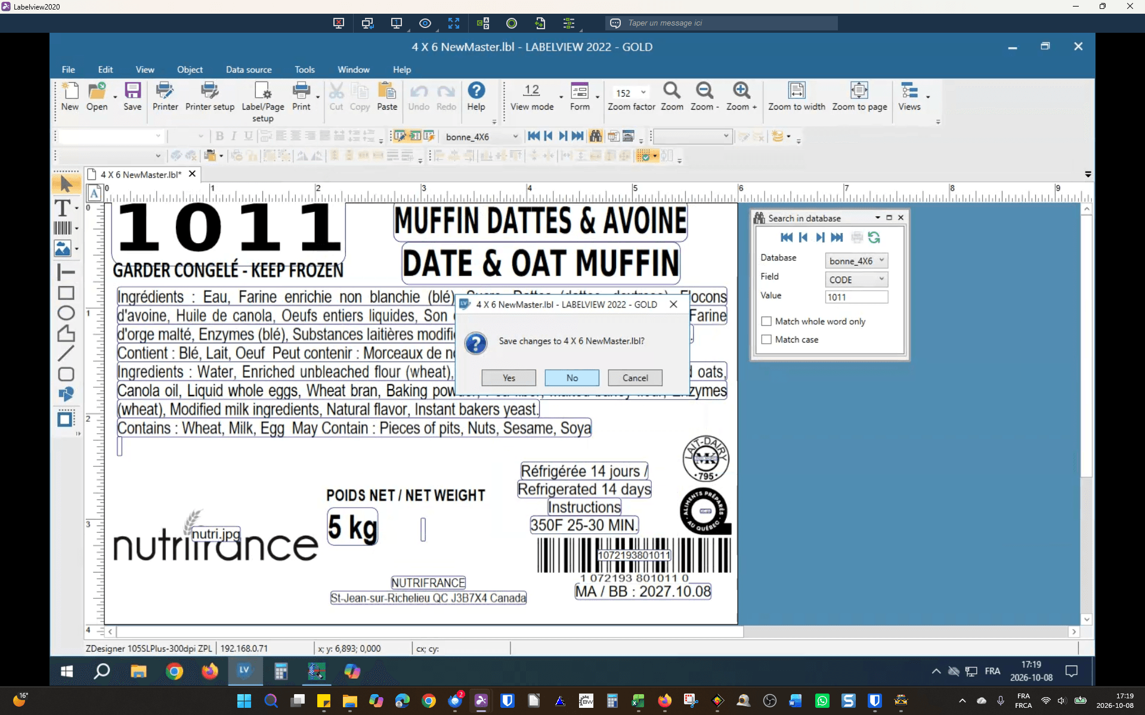The width and height of the screenshot is (1145, 715).
Task: Enable Match whole word only checkbox
Action: 766,321
